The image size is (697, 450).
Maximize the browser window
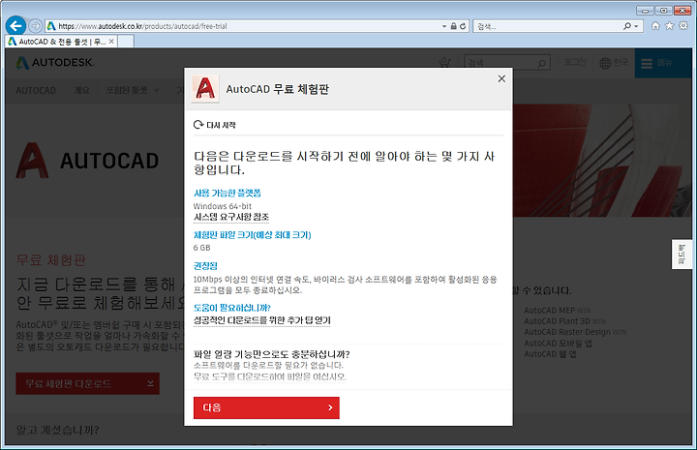(663, 11)
